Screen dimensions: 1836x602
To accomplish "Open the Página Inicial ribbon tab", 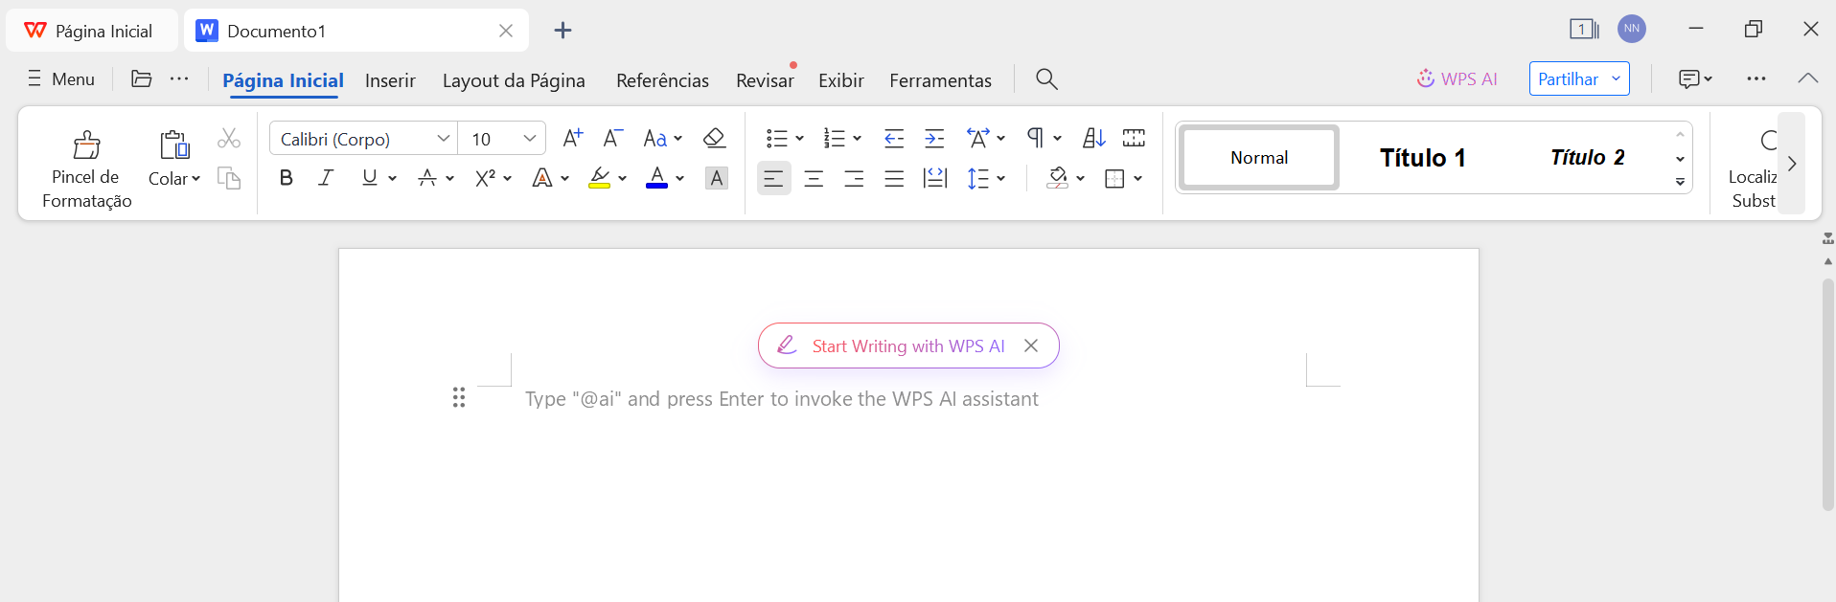I will click(x=283, y=80).
